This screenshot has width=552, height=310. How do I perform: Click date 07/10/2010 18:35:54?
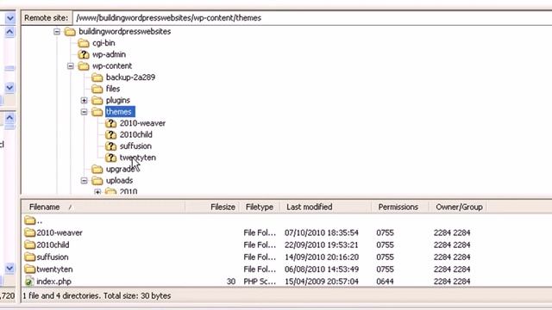322,232
